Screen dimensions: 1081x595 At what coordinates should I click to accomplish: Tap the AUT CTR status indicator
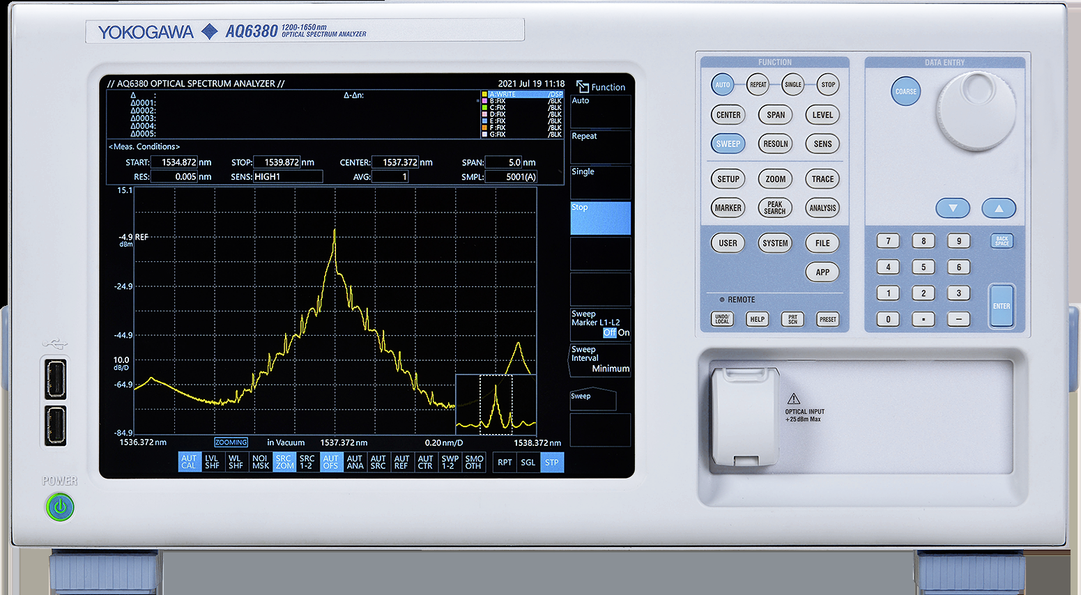click(x=425, y=462)
